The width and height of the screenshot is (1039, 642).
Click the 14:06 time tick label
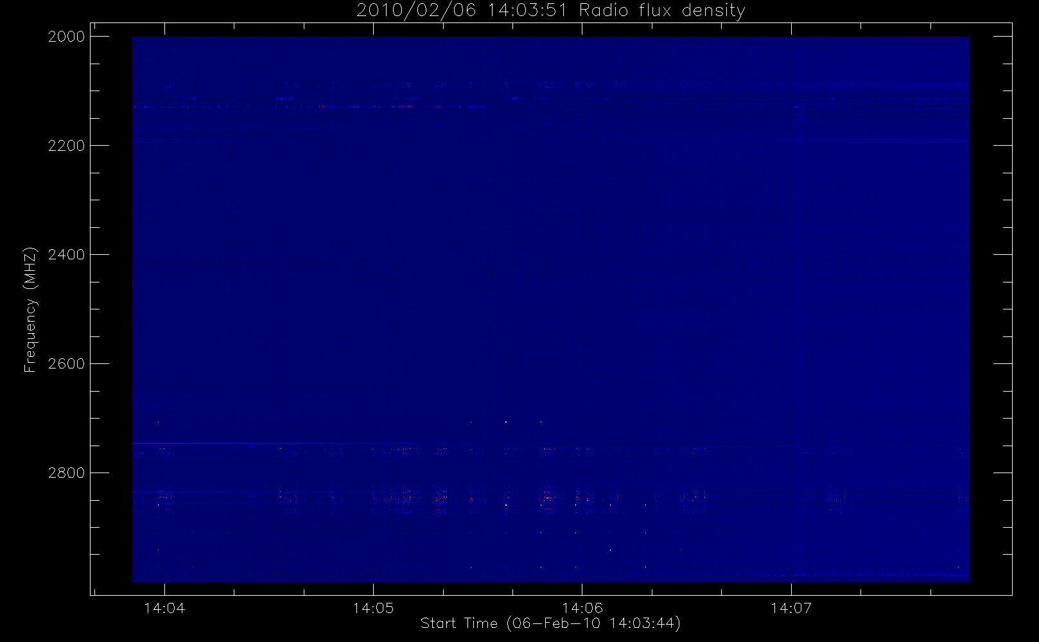coord(582,608)
